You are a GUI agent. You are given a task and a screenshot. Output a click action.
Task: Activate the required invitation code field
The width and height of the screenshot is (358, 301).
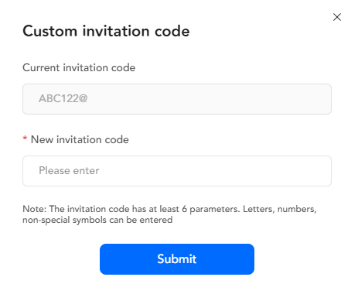coord(177,171)
